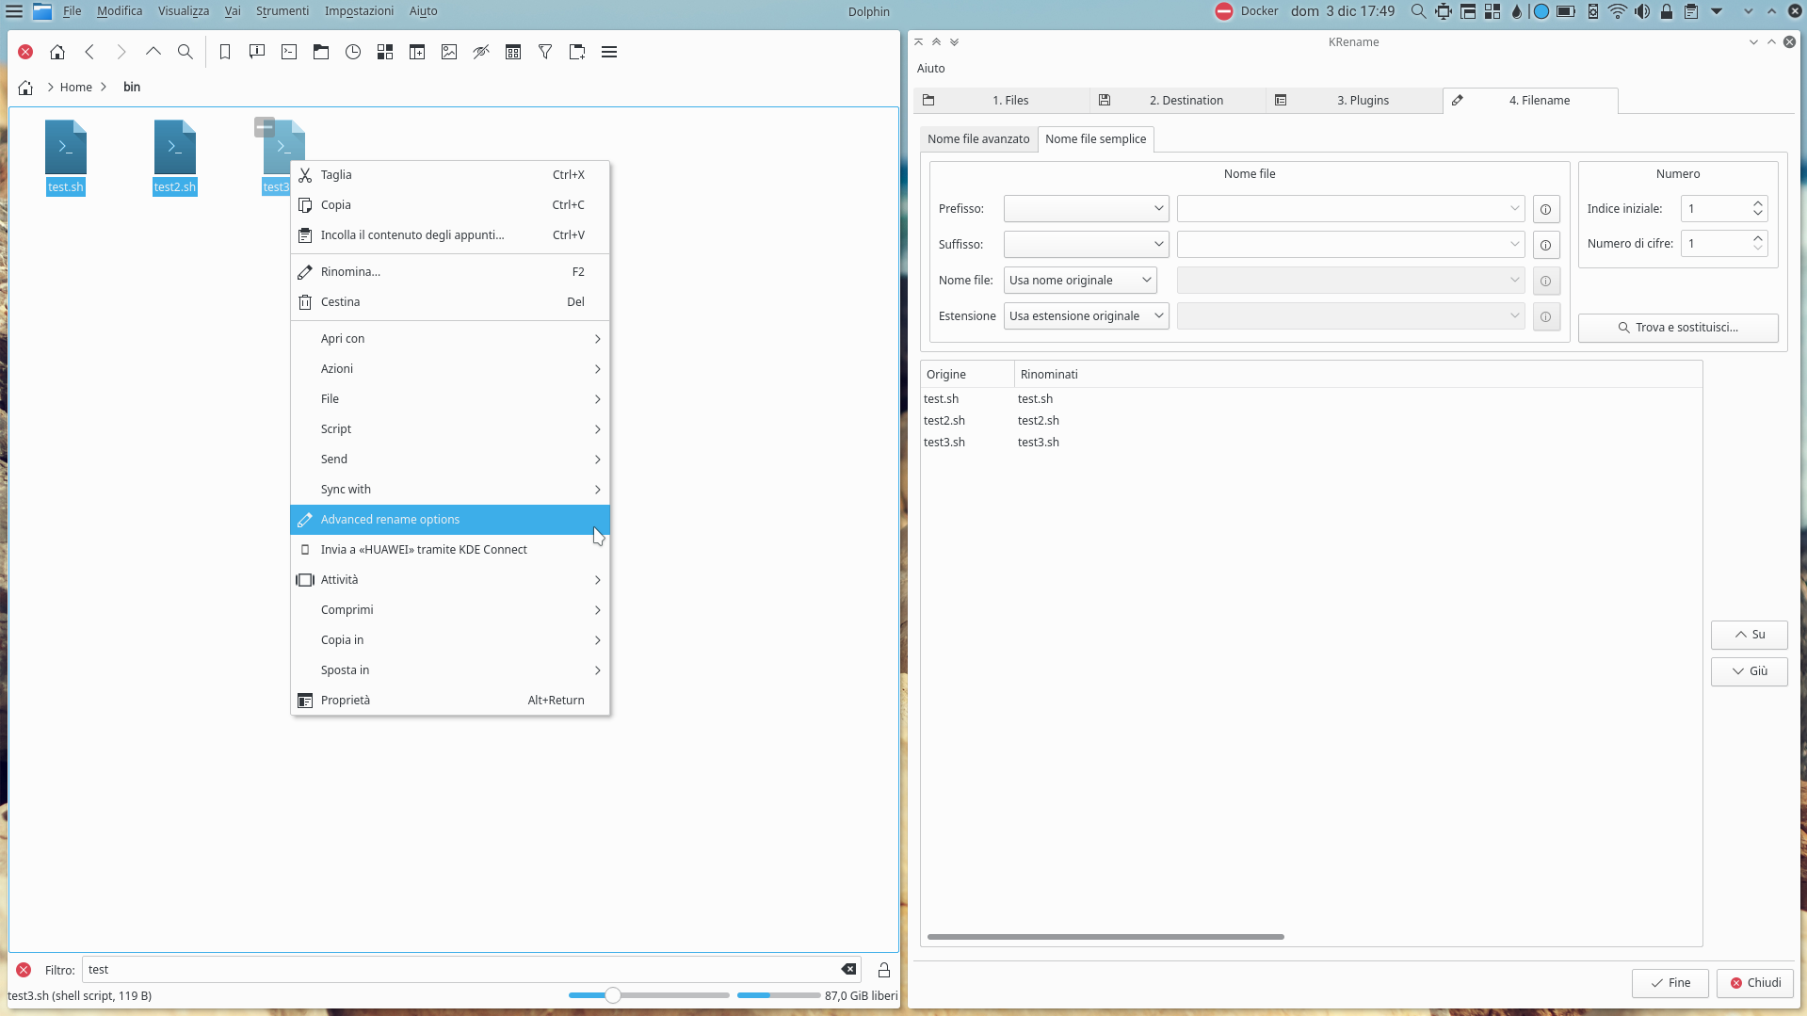Click the funnel filter icon in Dolphin toolbar
The image size is (1807, 1016).
pyautogui.click(x=545, y=52)
